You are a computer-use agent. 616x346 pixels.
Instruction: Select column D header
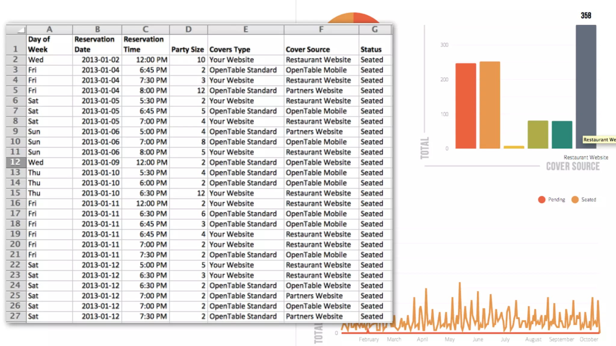click(x=188, y=29)
